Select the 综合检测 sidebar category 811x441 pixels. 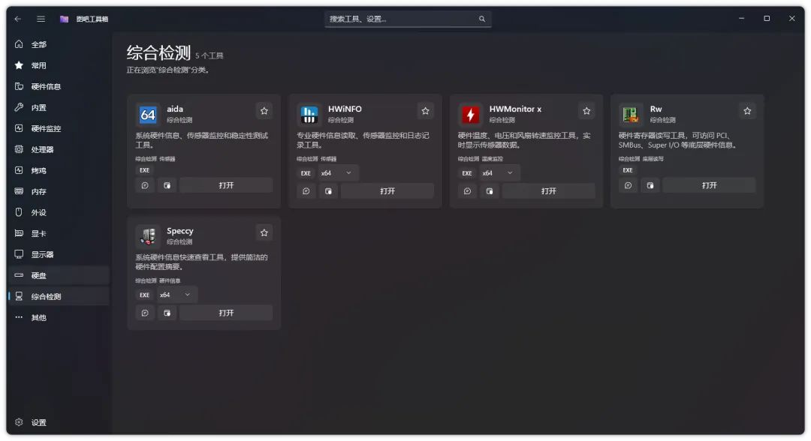59,296
